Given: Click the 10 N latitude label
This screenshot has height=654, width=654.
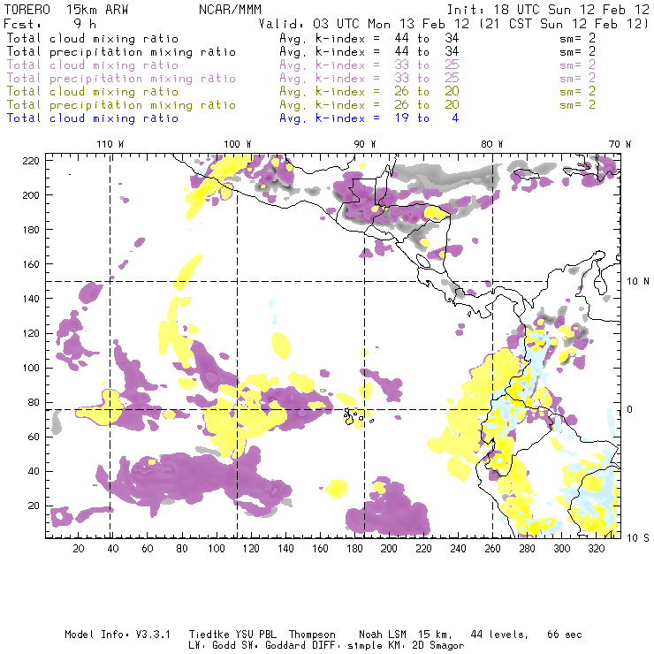Looking at the screenshot, I should tap(638, 282).
